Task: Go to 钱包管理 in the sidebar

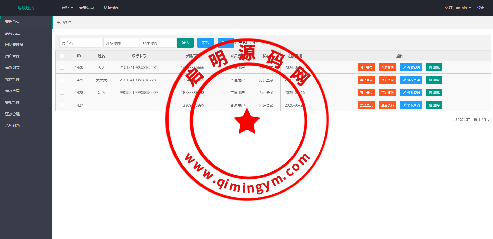Action: pyautogui.click(x=12, y=79)
